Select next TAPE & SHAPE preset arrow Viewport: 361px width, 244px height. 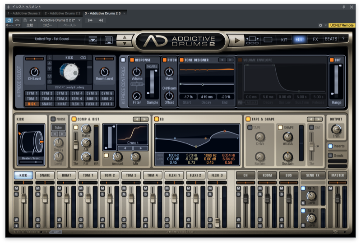(x=319, y=119)
